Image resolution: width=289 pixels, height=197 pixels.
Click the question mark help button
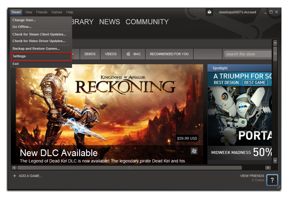tap(272, 180)
